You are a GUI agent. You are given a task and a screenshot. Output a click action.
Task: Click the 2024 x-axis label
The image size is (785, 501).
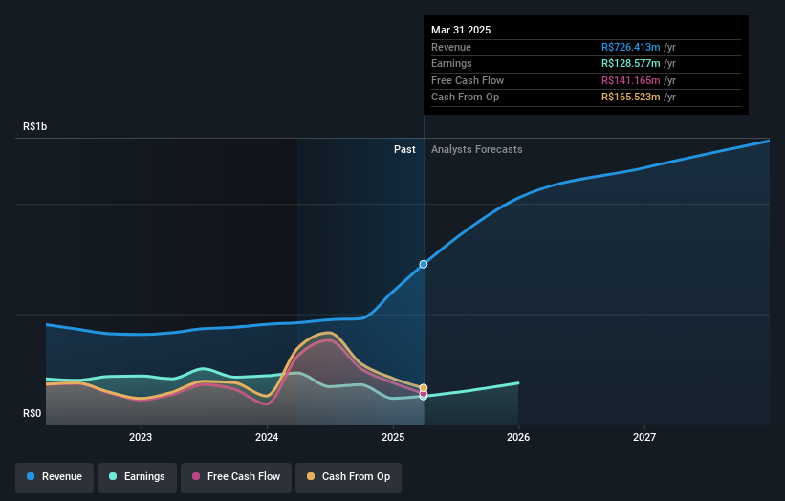267,437
